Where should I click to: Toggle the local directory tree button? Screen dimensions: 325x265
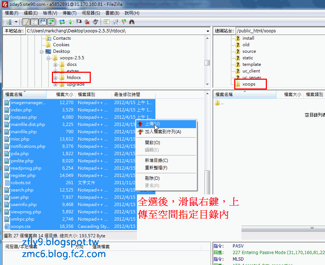pyautogui.click(x=34, y=22)
